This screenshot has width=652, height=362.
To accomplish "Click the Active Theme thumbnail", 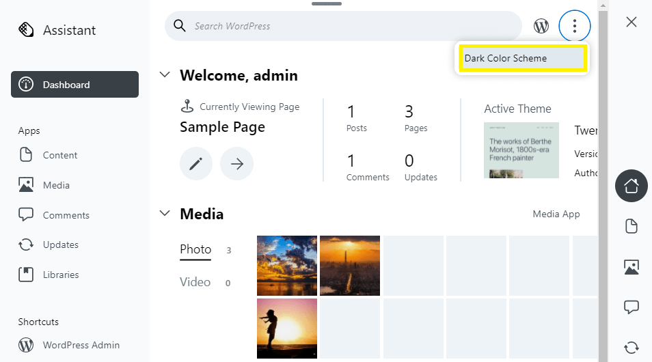I will pos(521,150).
